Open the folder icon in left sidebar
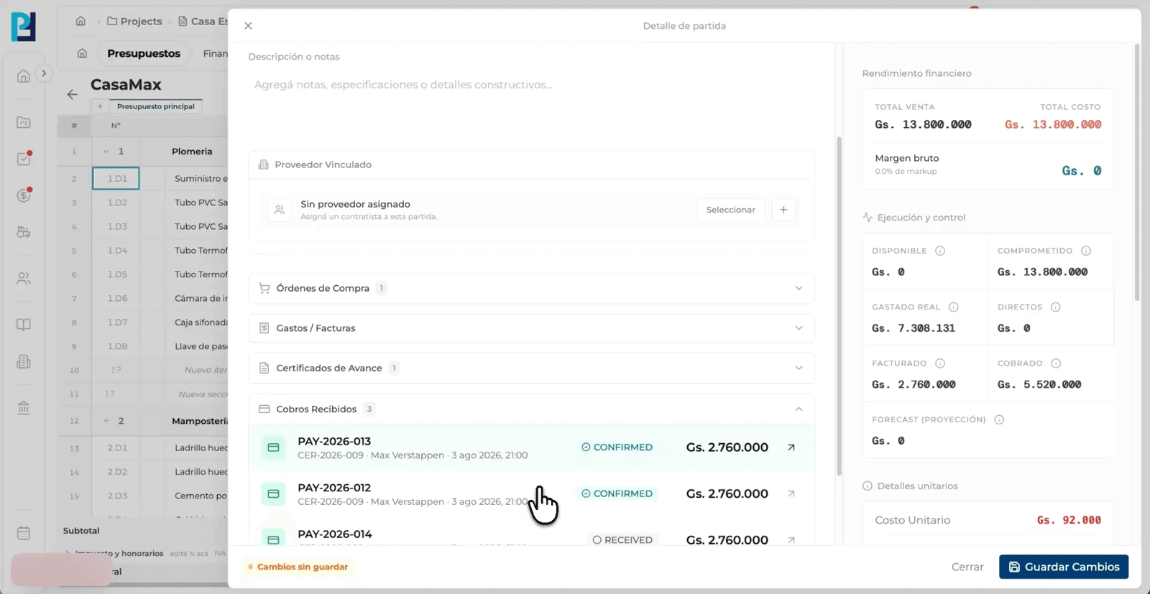This screenshot has height=594, width=1150. coord(24,122)
